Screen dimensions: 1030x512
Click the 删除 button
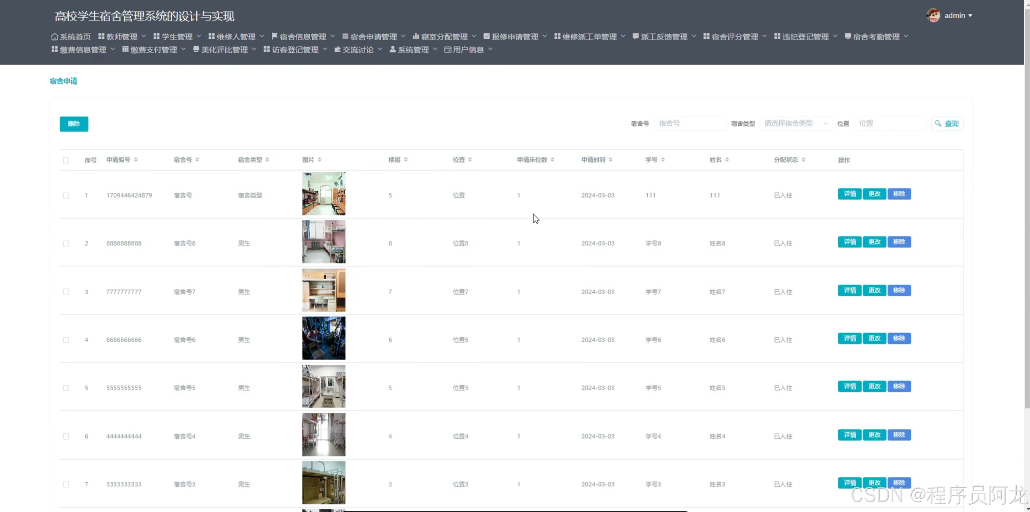tap(74, 124)
